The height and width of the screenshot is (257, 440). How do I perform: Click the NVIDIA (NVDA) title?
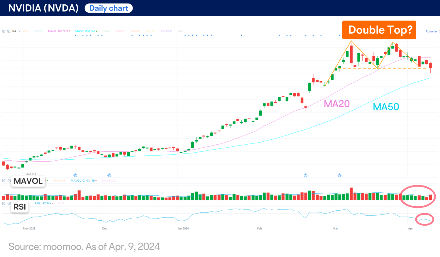point(43,8)
